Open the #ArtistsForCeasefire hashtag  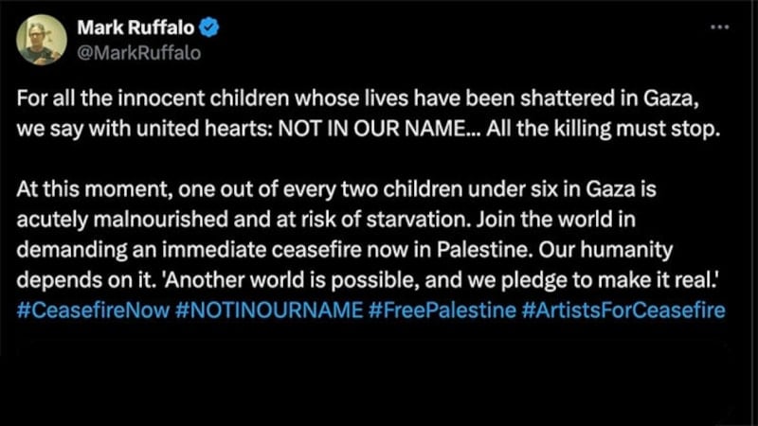point(623,311)
